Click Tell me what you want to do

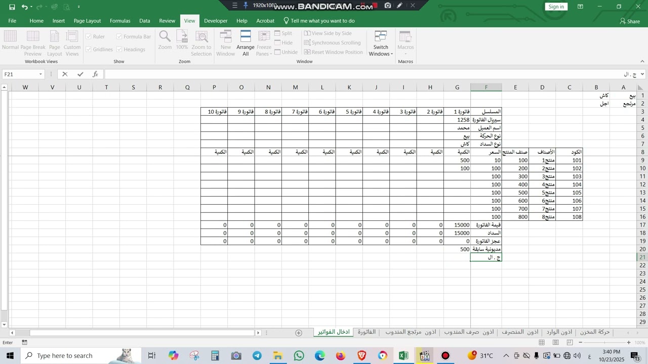(x=319, y=21)
